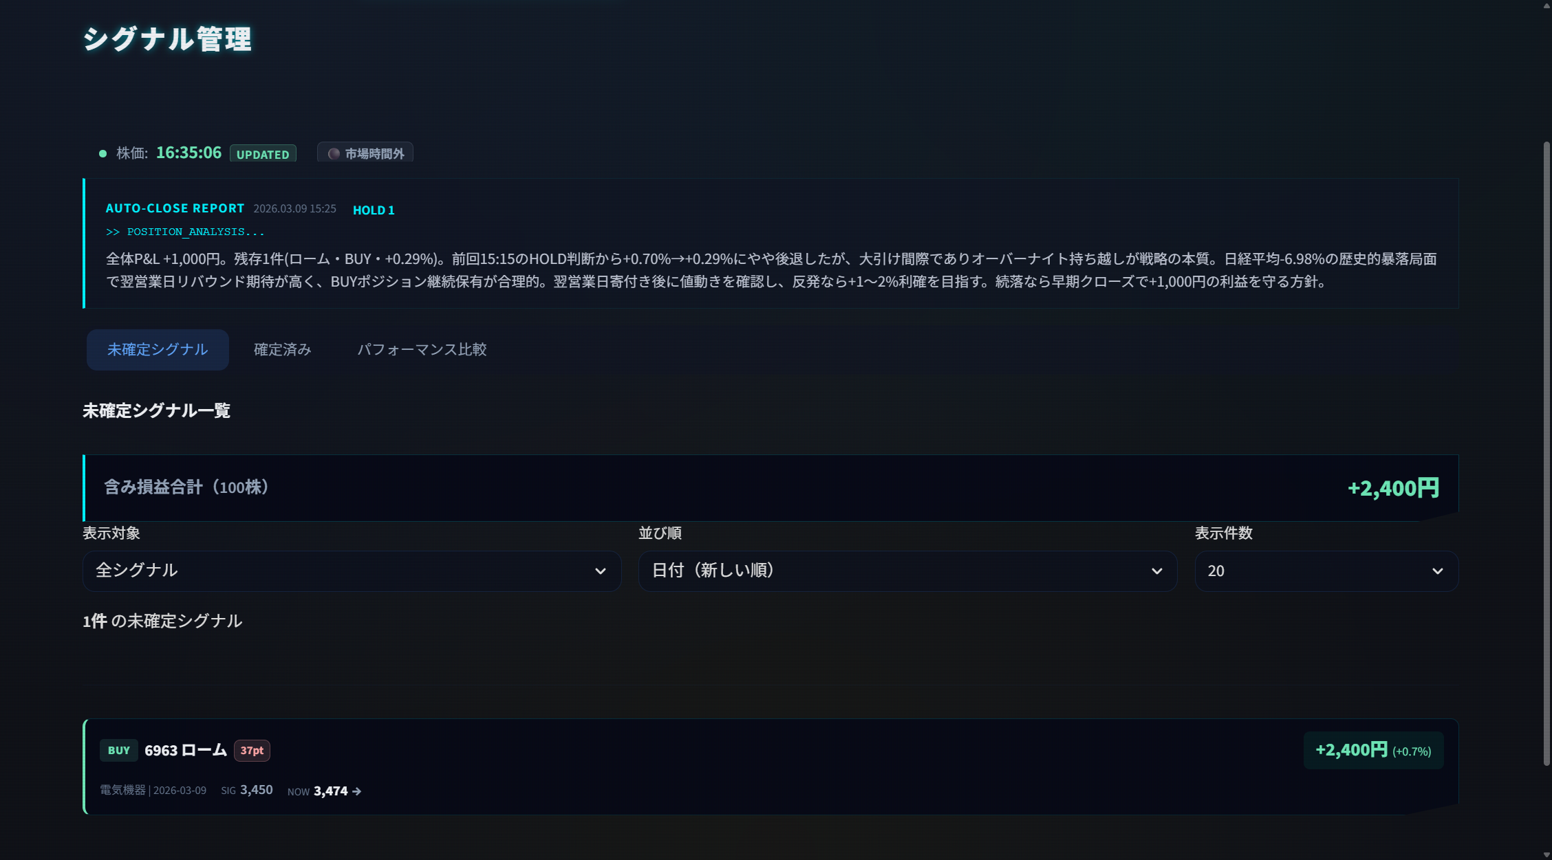Click the 含み損益合計（100株） header bar
Image resolution: width=1552 pixels, height=860 pixels.
pyautogui.click(x=186, y=487)
